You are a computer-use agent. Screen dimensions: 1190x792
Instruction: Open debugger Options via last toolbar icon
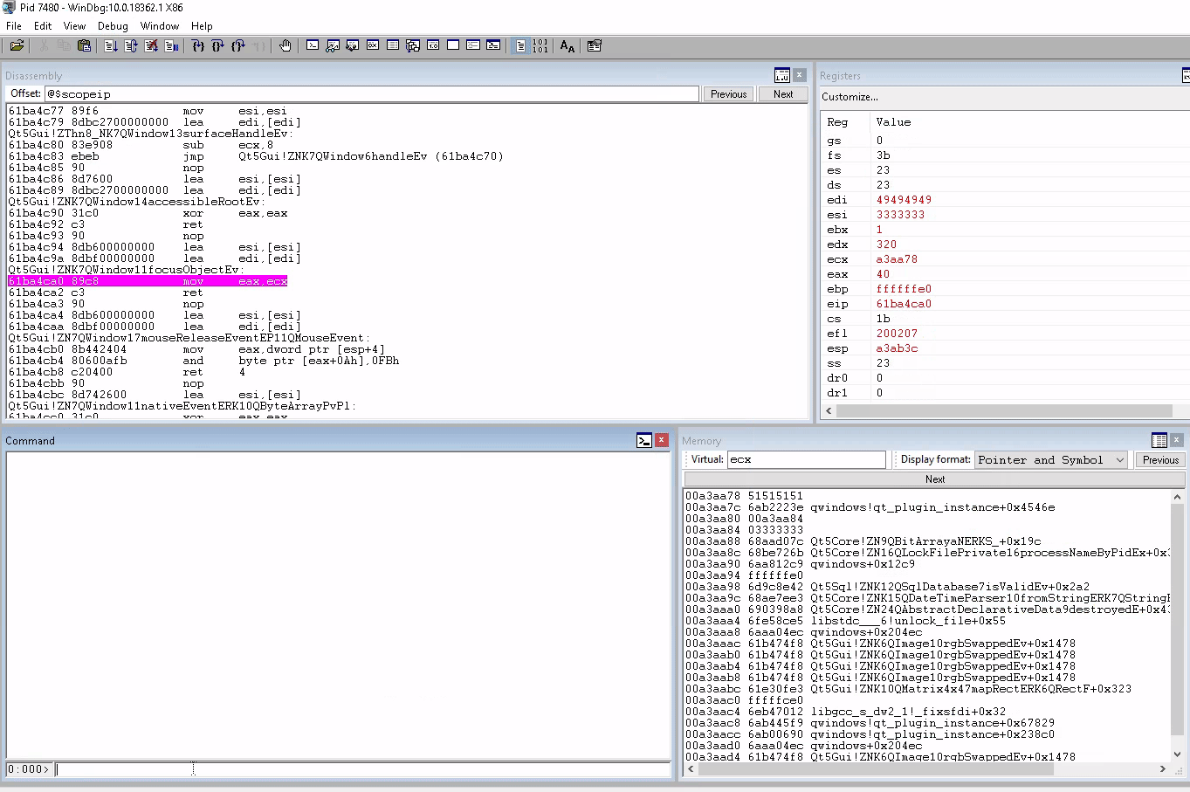point(594,45)
